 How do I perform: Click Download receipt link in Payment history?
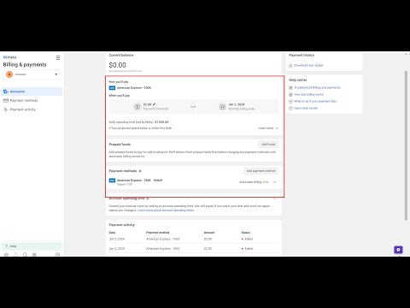tap(308, 65)
